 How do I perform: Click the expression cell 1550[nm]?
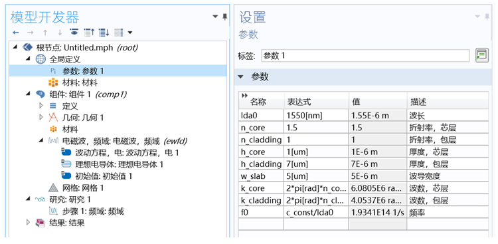pos(316,116)
